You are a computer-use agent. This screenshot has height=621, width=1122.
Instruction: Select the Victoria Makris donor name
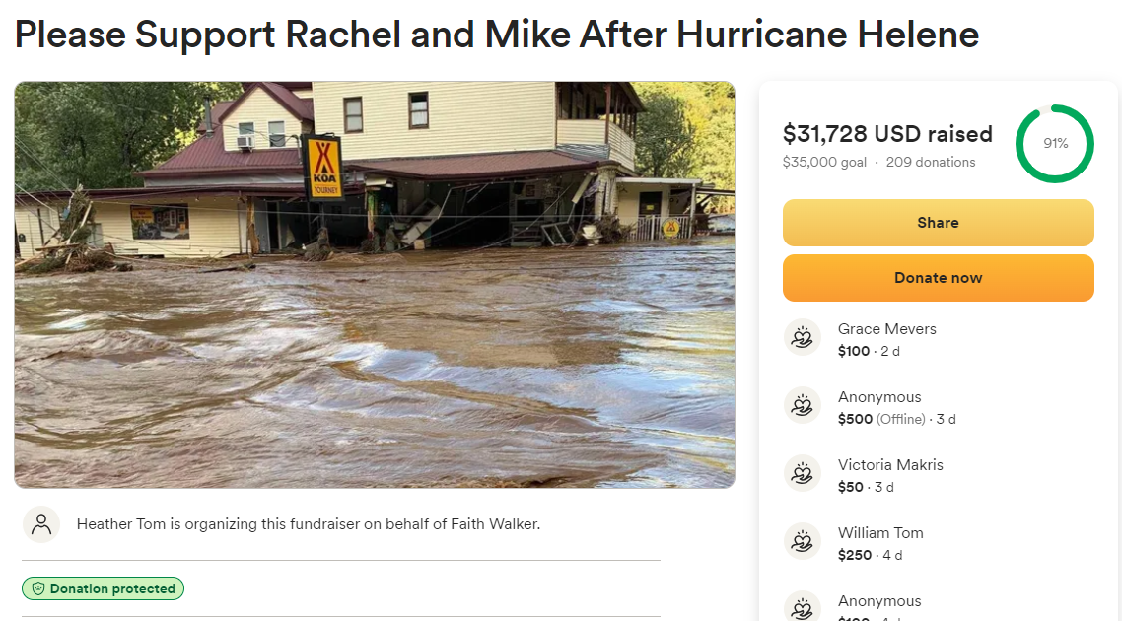890,465
